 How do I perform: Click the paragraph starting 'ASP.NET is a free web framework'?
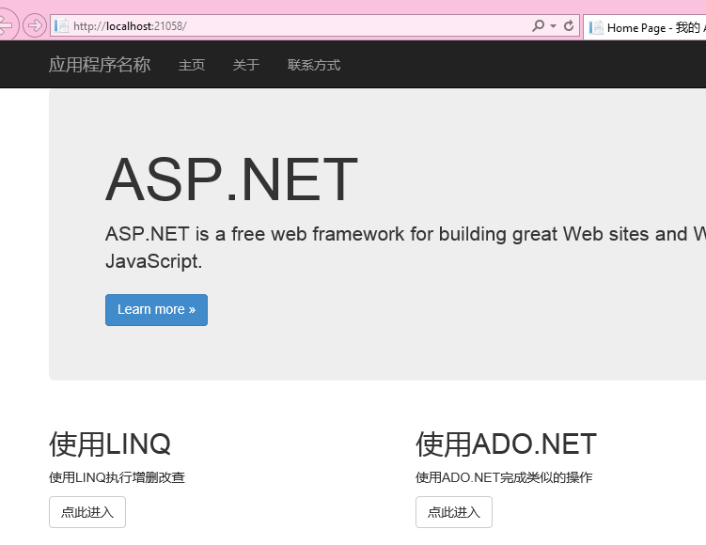pyautogui.click(x=405, y=247)
